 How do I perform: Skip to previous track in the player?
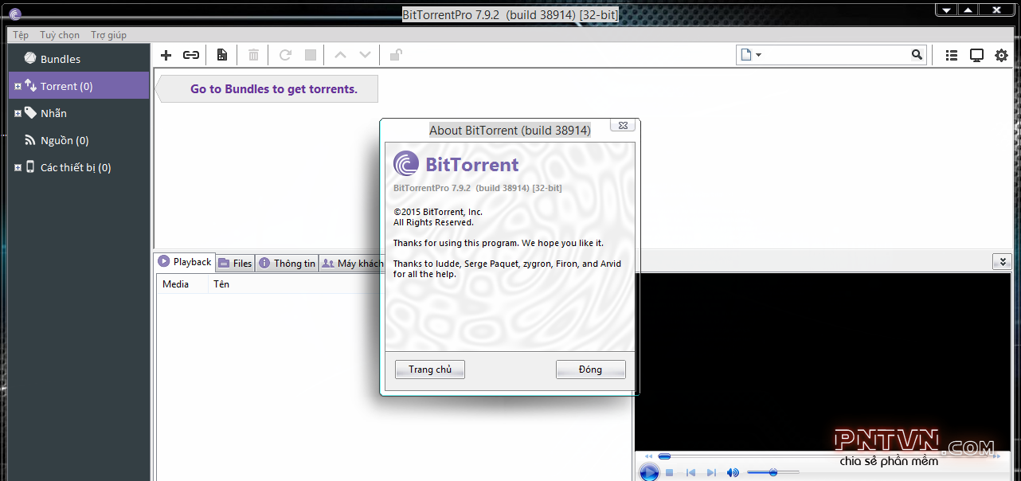[690, 473]
